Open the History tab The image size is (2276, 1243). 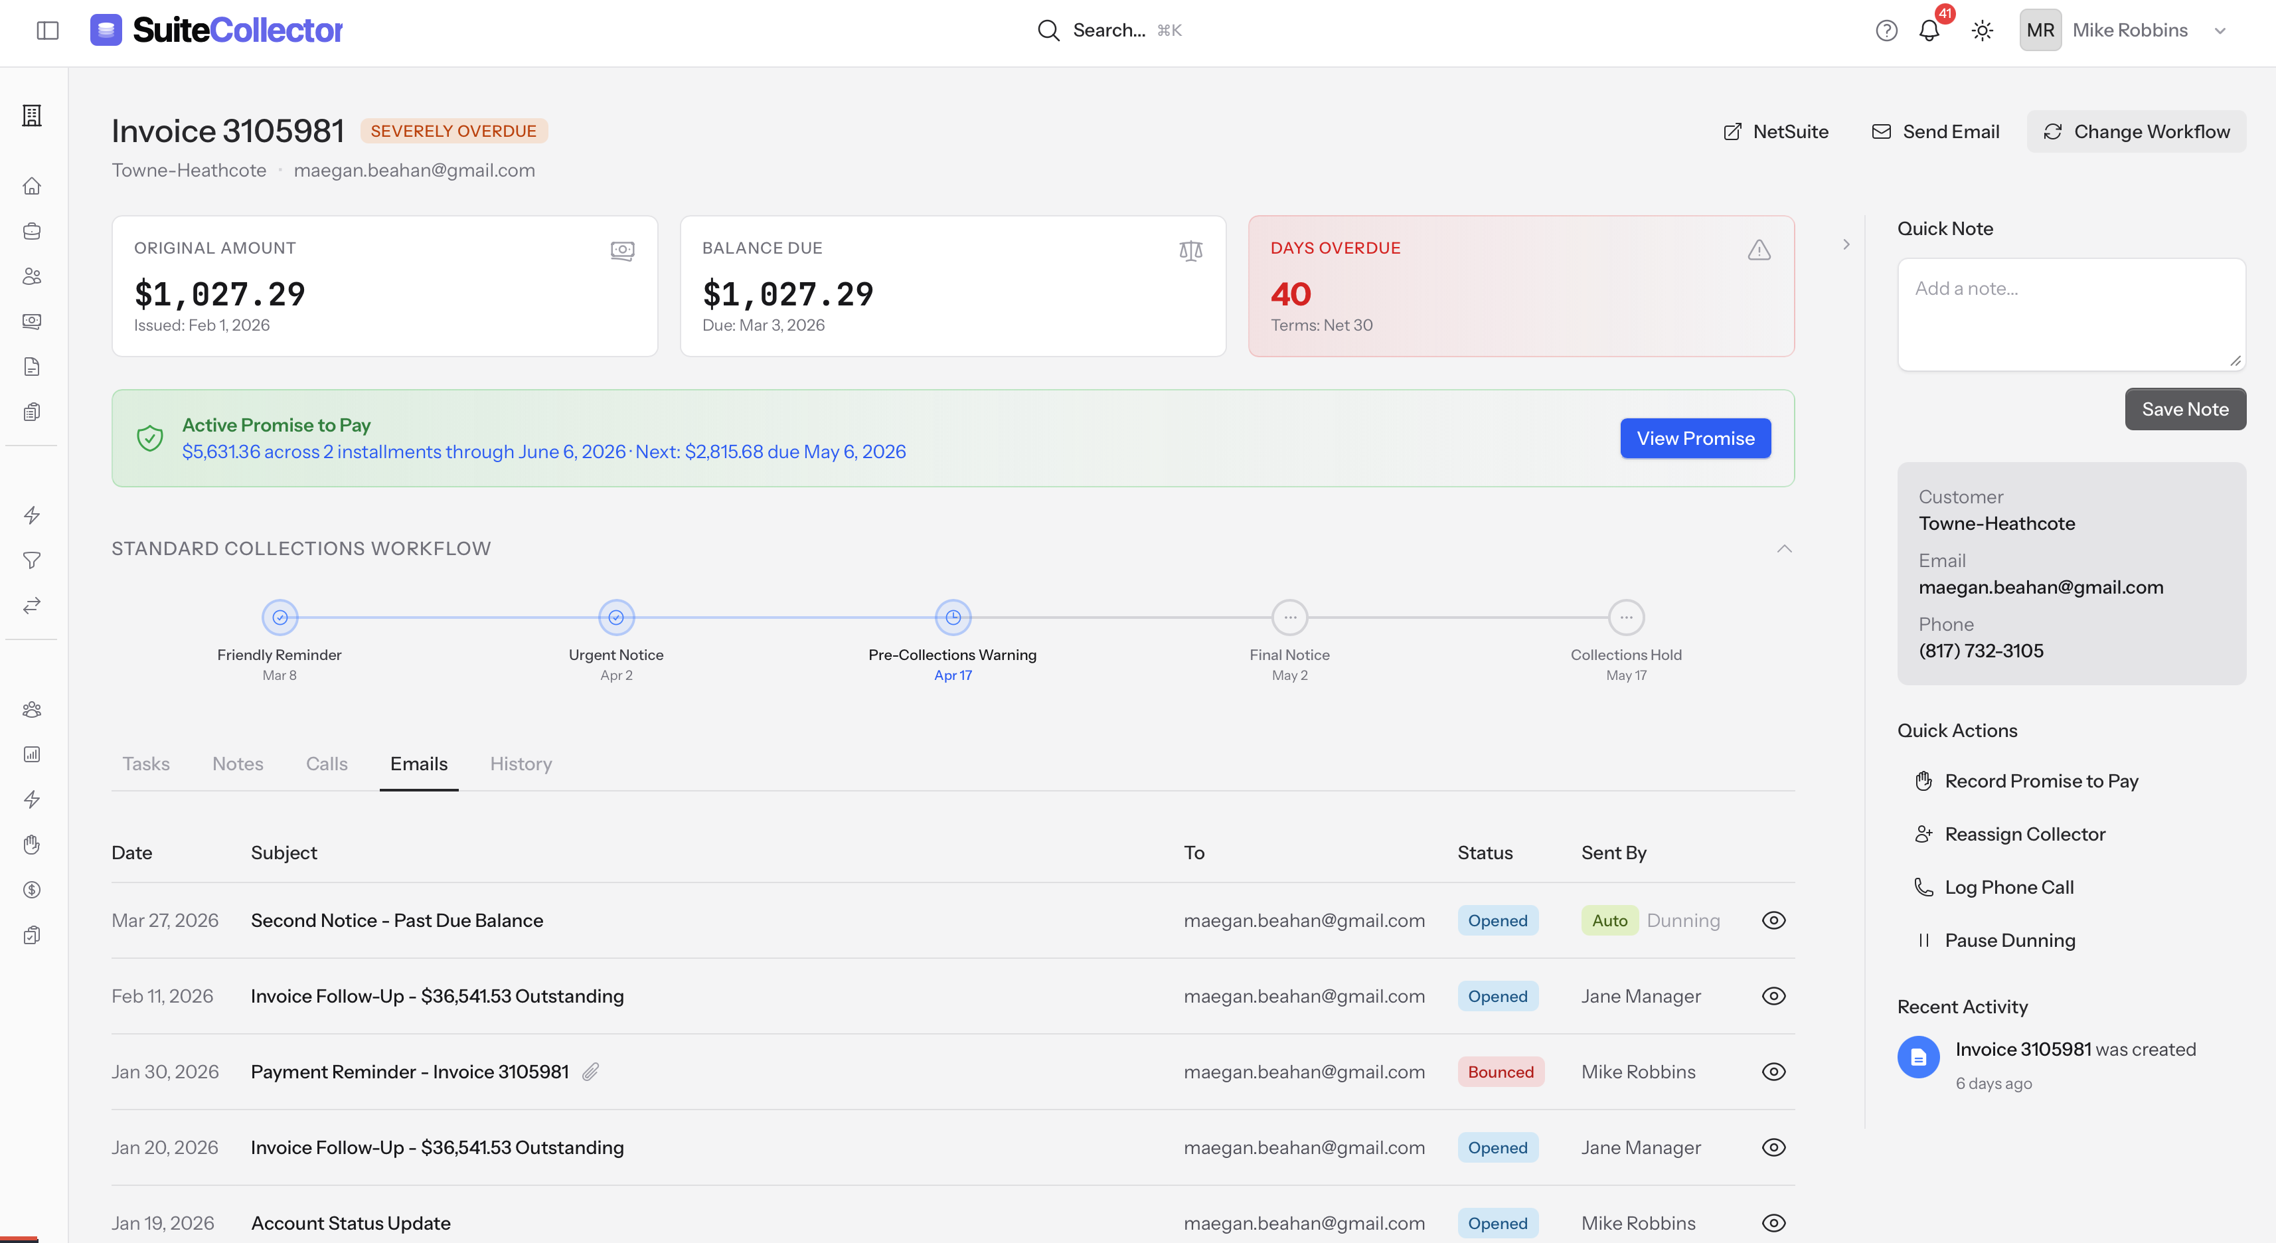pos(521,764)
